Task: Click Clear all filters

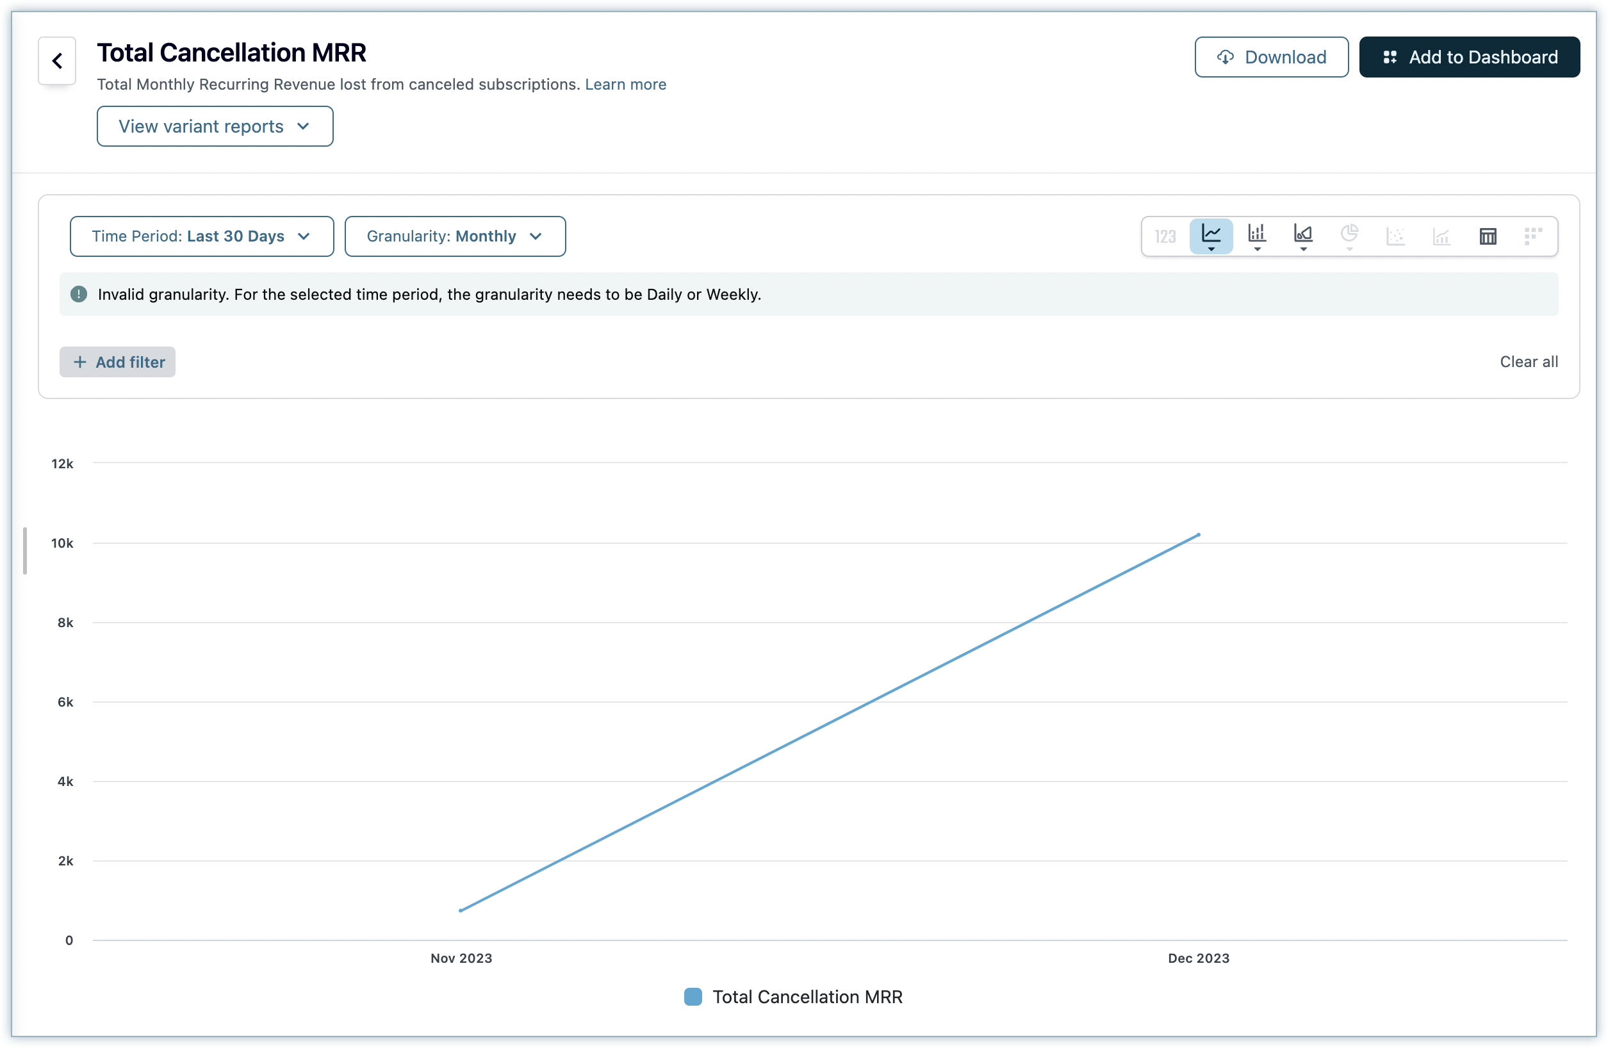Action: (1529, 361)
